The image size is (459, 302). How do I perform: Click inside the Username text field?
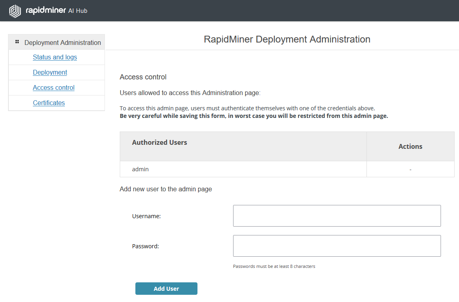click(336, 215)
